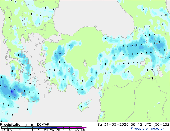
Task: Select the 20–25 mm legend color swatch
Action: click(x=48, y=128)
